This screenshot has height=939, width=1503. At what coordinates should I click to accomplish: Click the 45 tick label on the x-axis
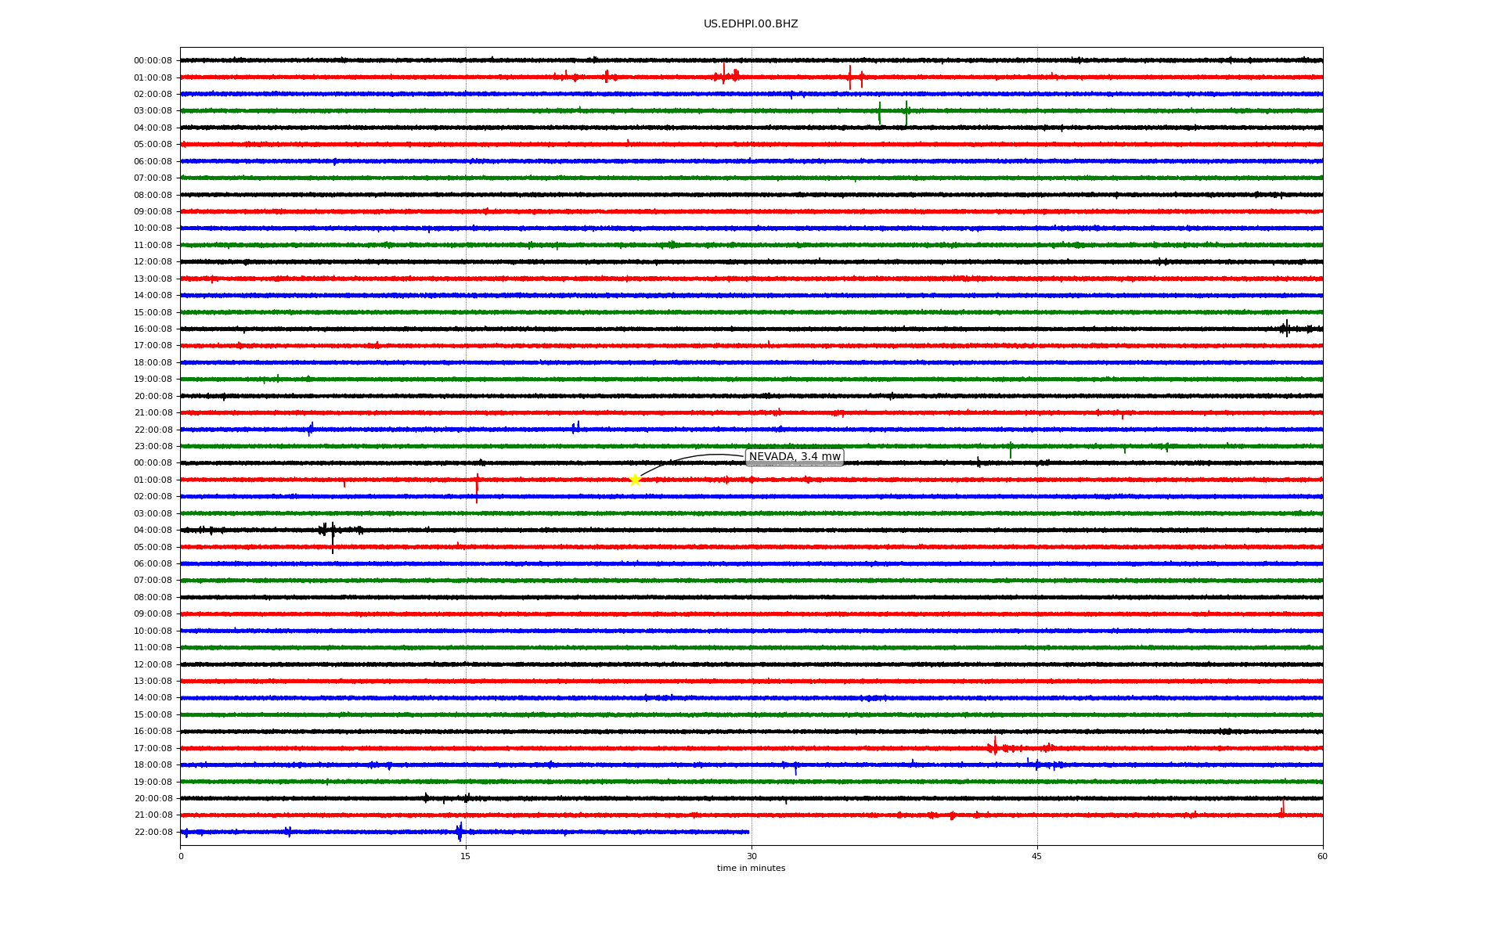1037,856
